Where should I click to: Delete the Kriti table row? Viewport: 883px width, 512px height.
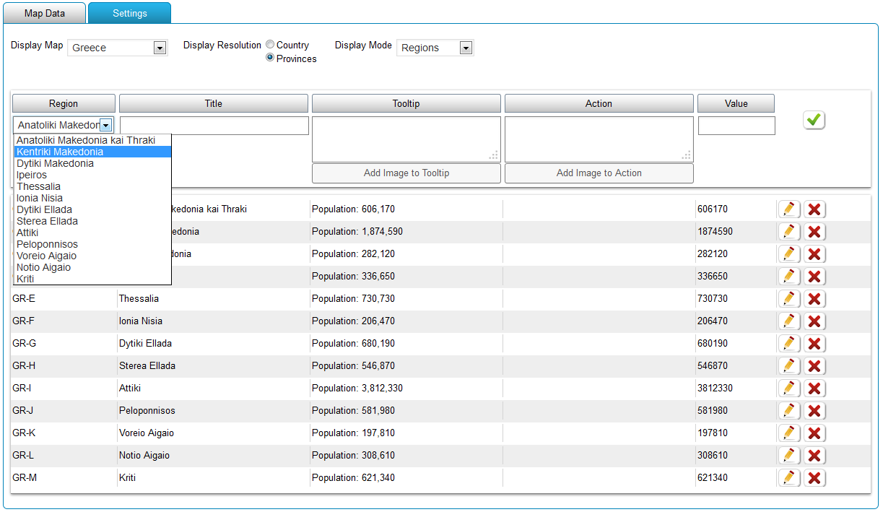814,478
